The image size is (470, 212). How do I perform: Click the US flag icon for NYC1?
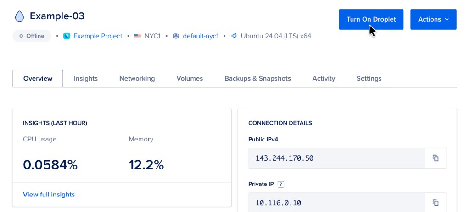(x=137, y=36)
